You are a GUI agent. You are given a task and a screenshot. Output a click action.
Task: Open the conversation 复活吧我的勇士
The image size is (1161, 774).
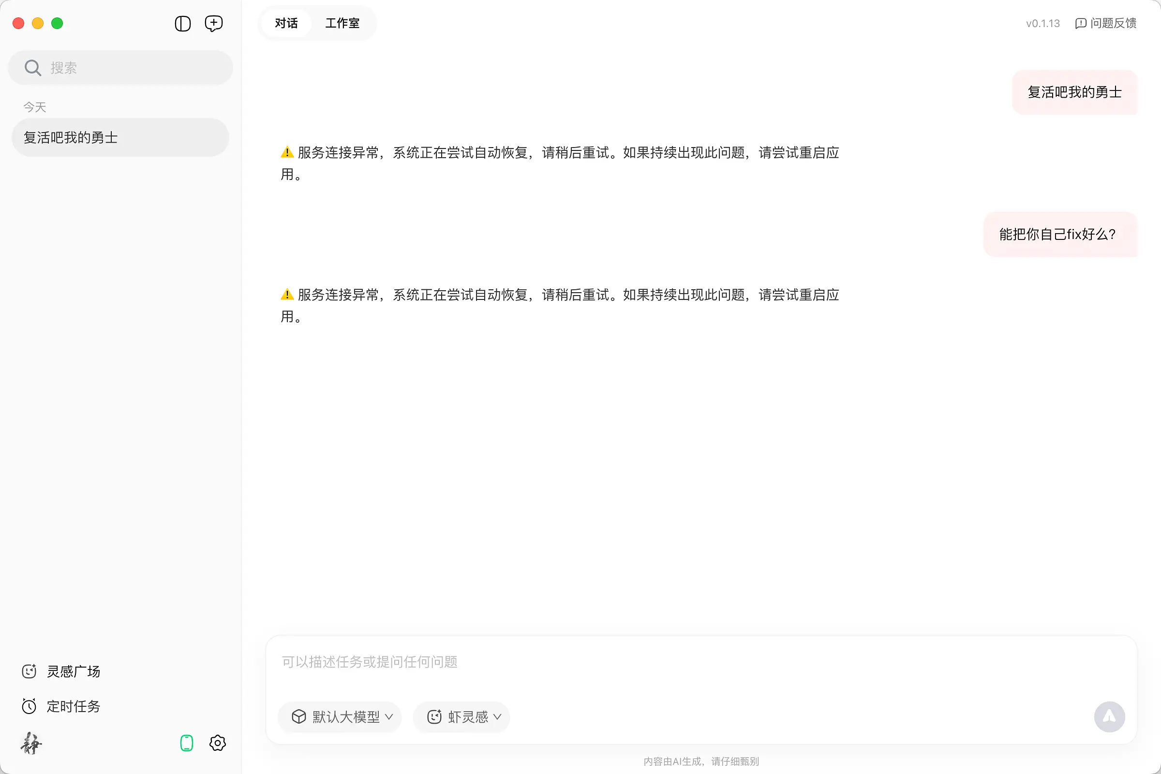(120, 137)
